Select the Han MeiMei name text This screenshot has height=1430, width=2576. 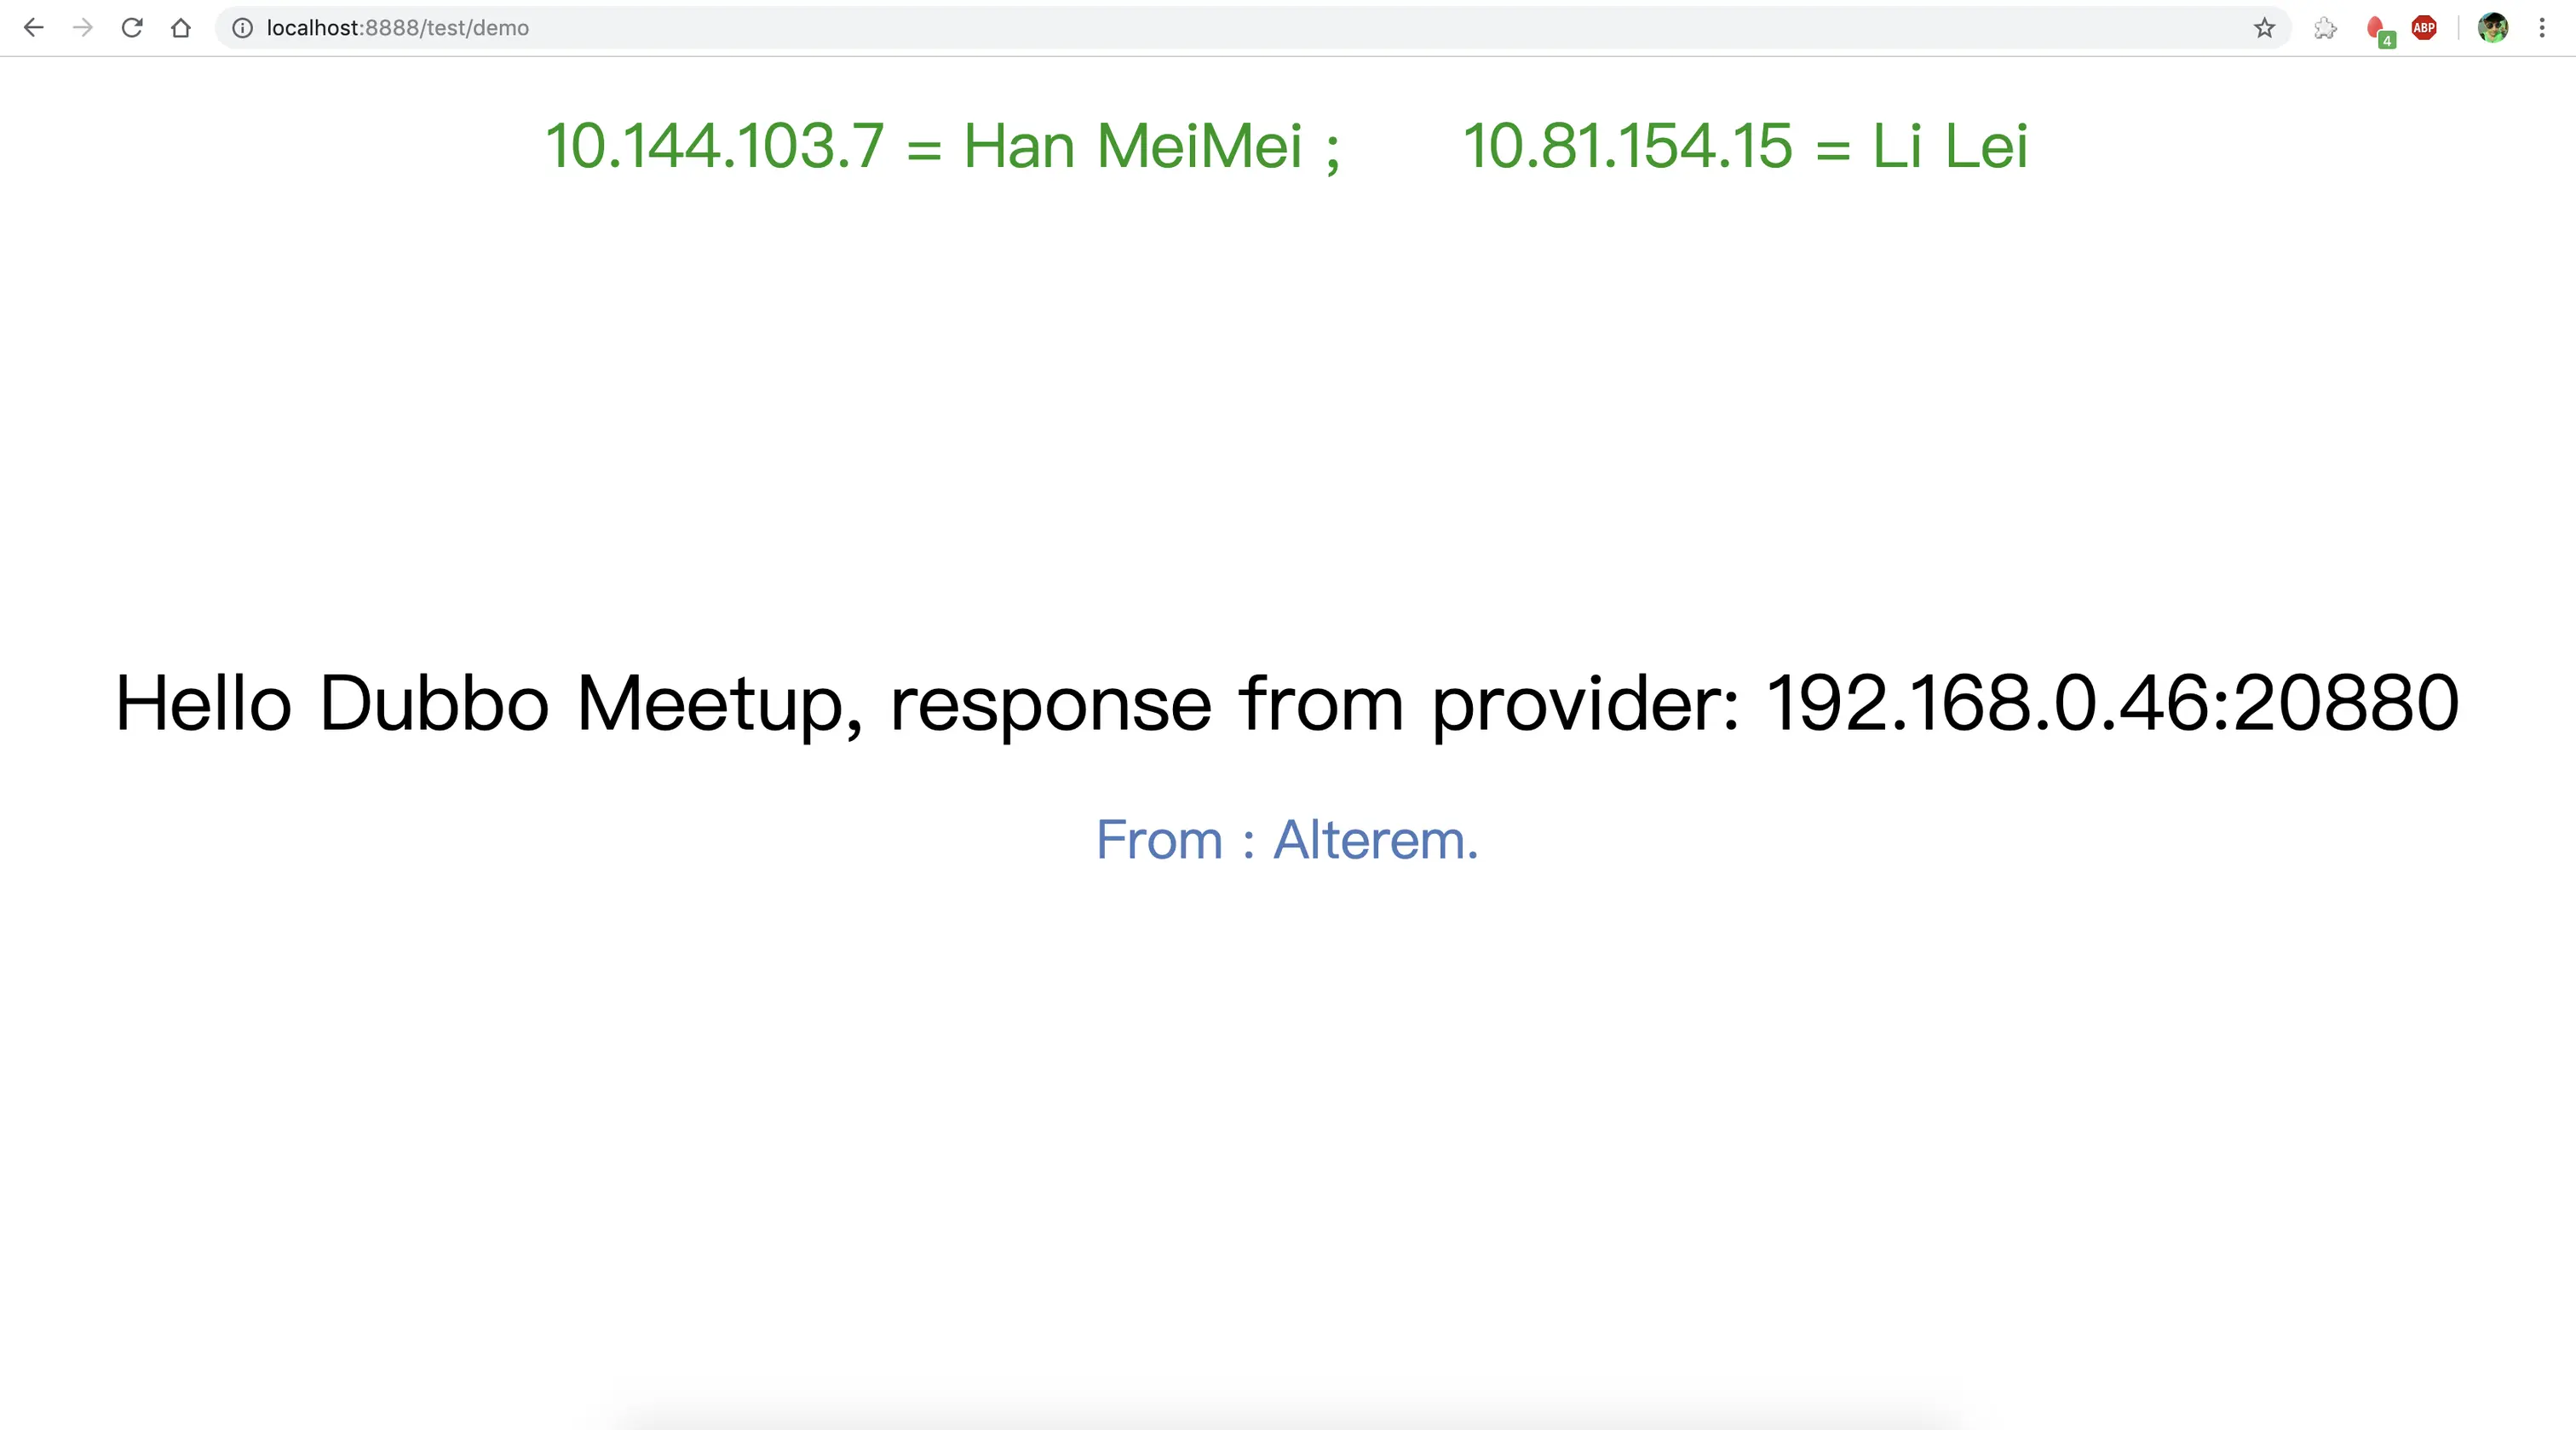coord(1133,146)
